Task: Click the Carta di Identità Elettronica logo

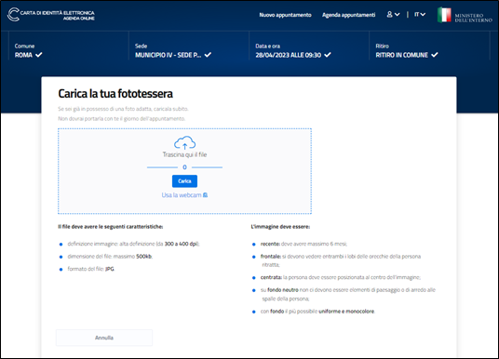Action: pyautogui.click(x=51, y=15)
